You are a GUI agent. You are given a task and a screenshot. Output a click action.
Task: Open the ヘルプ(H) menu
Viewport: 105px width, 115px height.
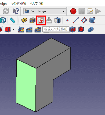[x=37, y=4]
